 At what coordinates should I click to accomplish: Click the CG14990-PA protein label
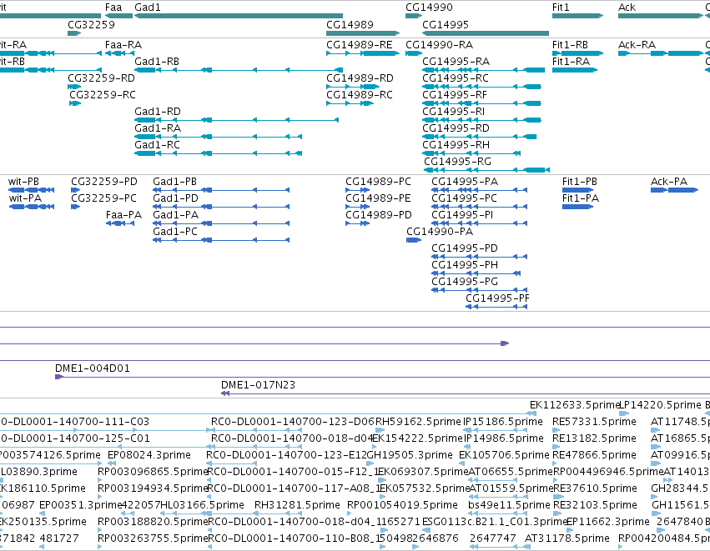click(x=440, y=232)
